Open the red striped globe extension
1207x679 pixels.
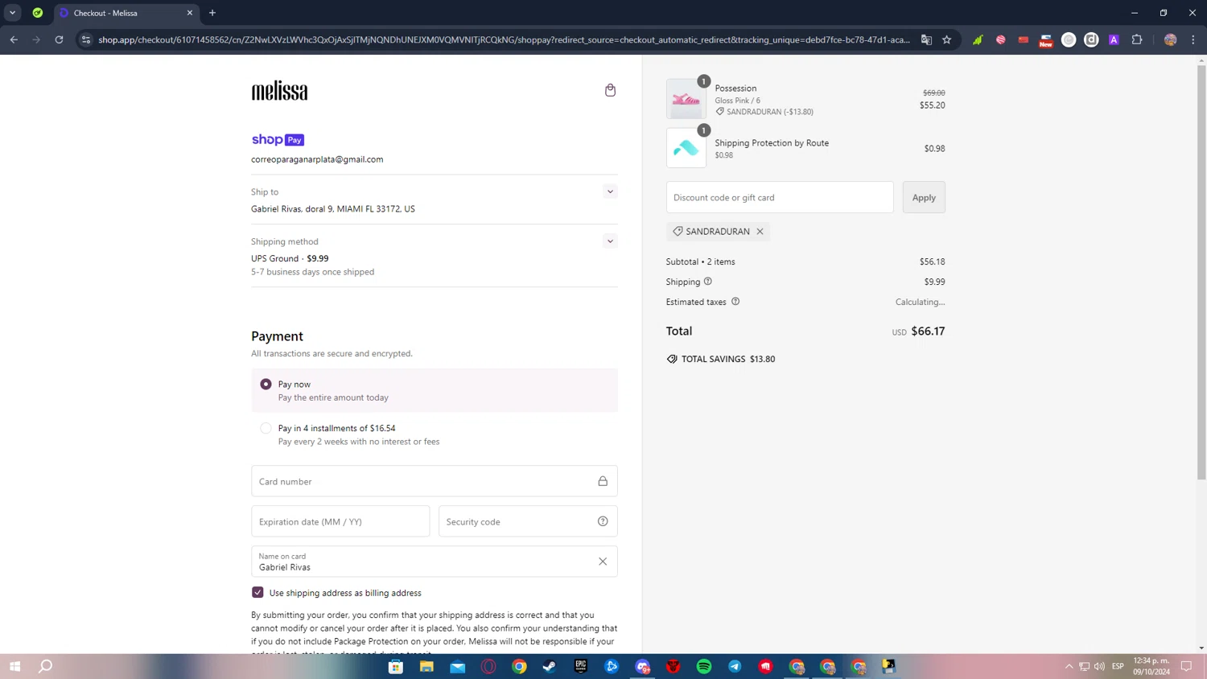click(x=1001, y=39)
